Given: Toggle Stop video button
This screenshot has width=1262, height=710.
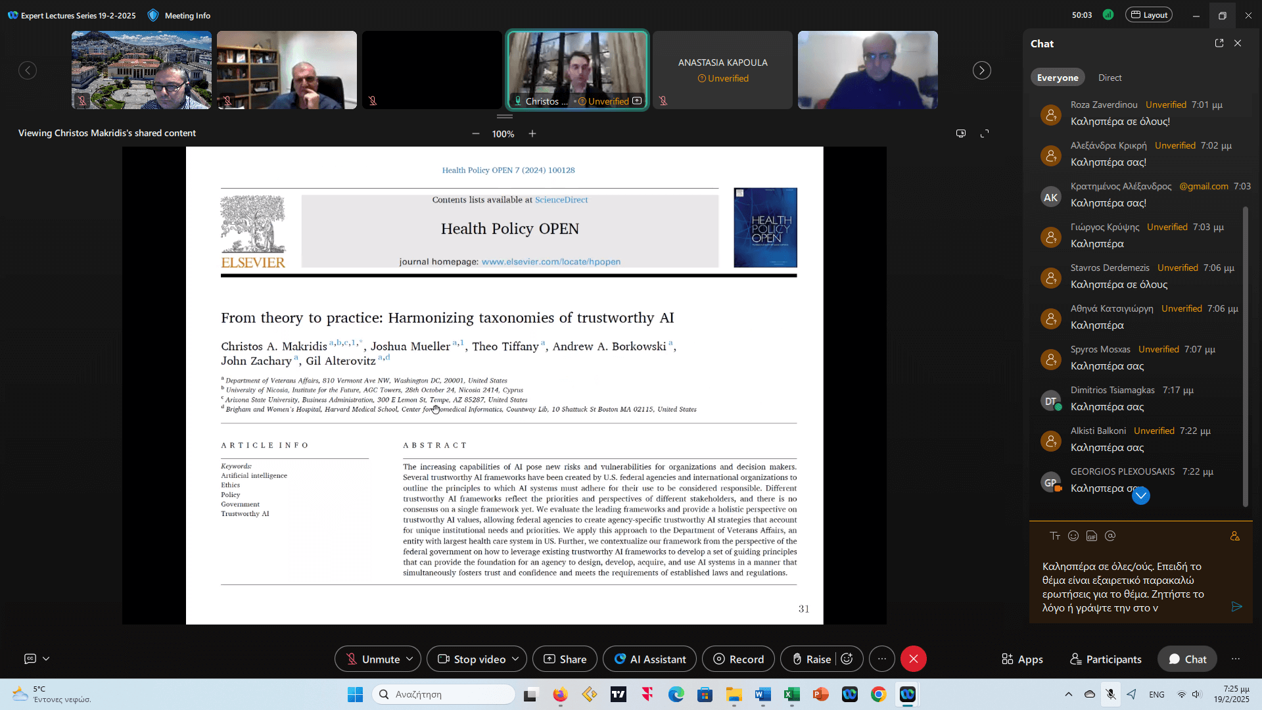Looking at the screenshot, I should pos(472,659).
